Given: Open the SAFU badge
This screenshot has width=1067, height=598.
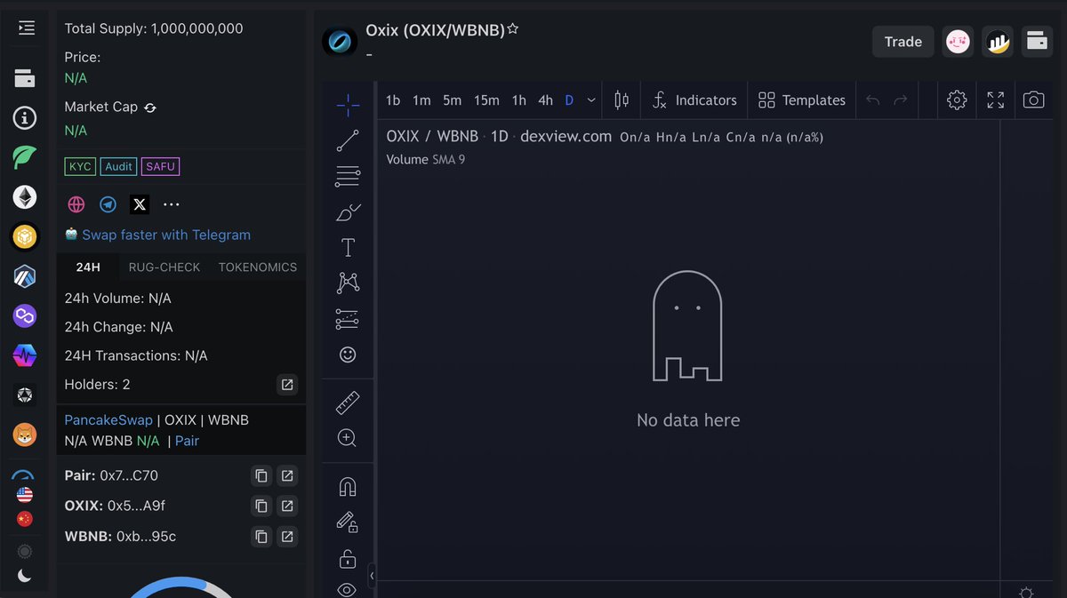Looking at the screenshot, I should click(x=161, y=166).
